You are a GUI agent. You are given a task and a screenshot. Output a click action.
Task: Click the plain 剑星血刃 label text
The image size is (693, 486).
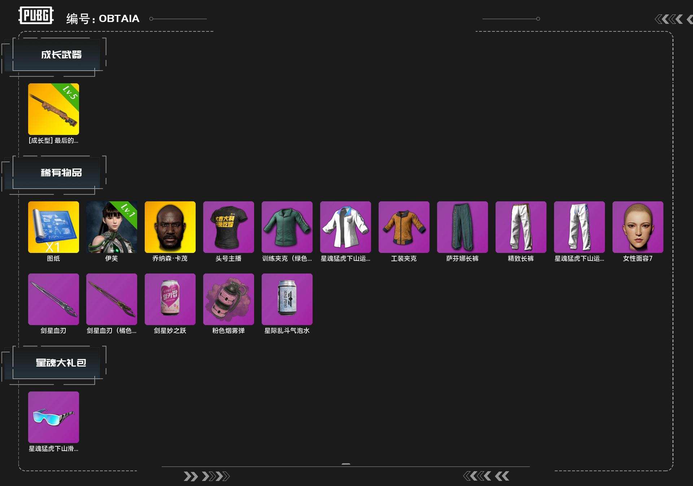(x=53, y=330)
